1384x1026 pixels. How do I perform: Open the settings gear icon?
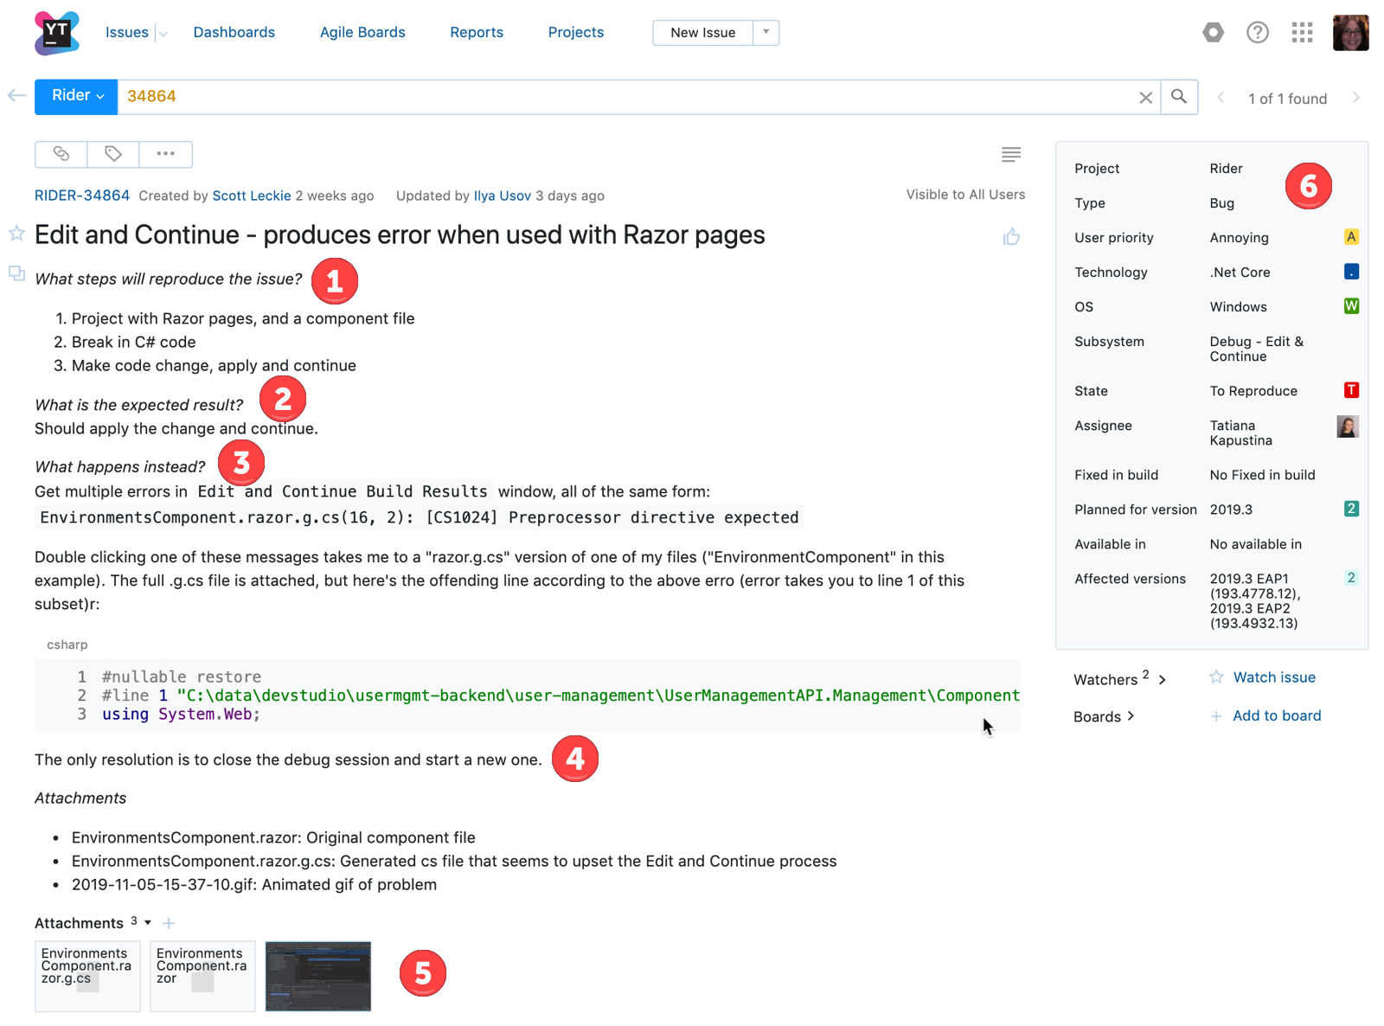1213,32
